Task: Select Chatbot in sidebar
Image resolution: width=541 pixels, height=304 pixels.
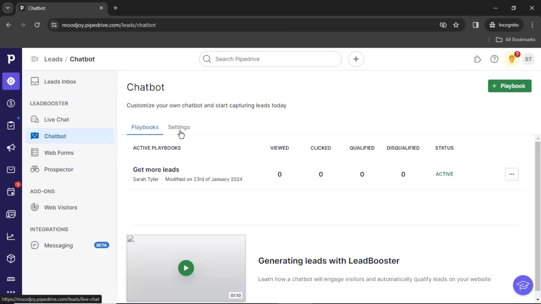Action: click(70, 136)
